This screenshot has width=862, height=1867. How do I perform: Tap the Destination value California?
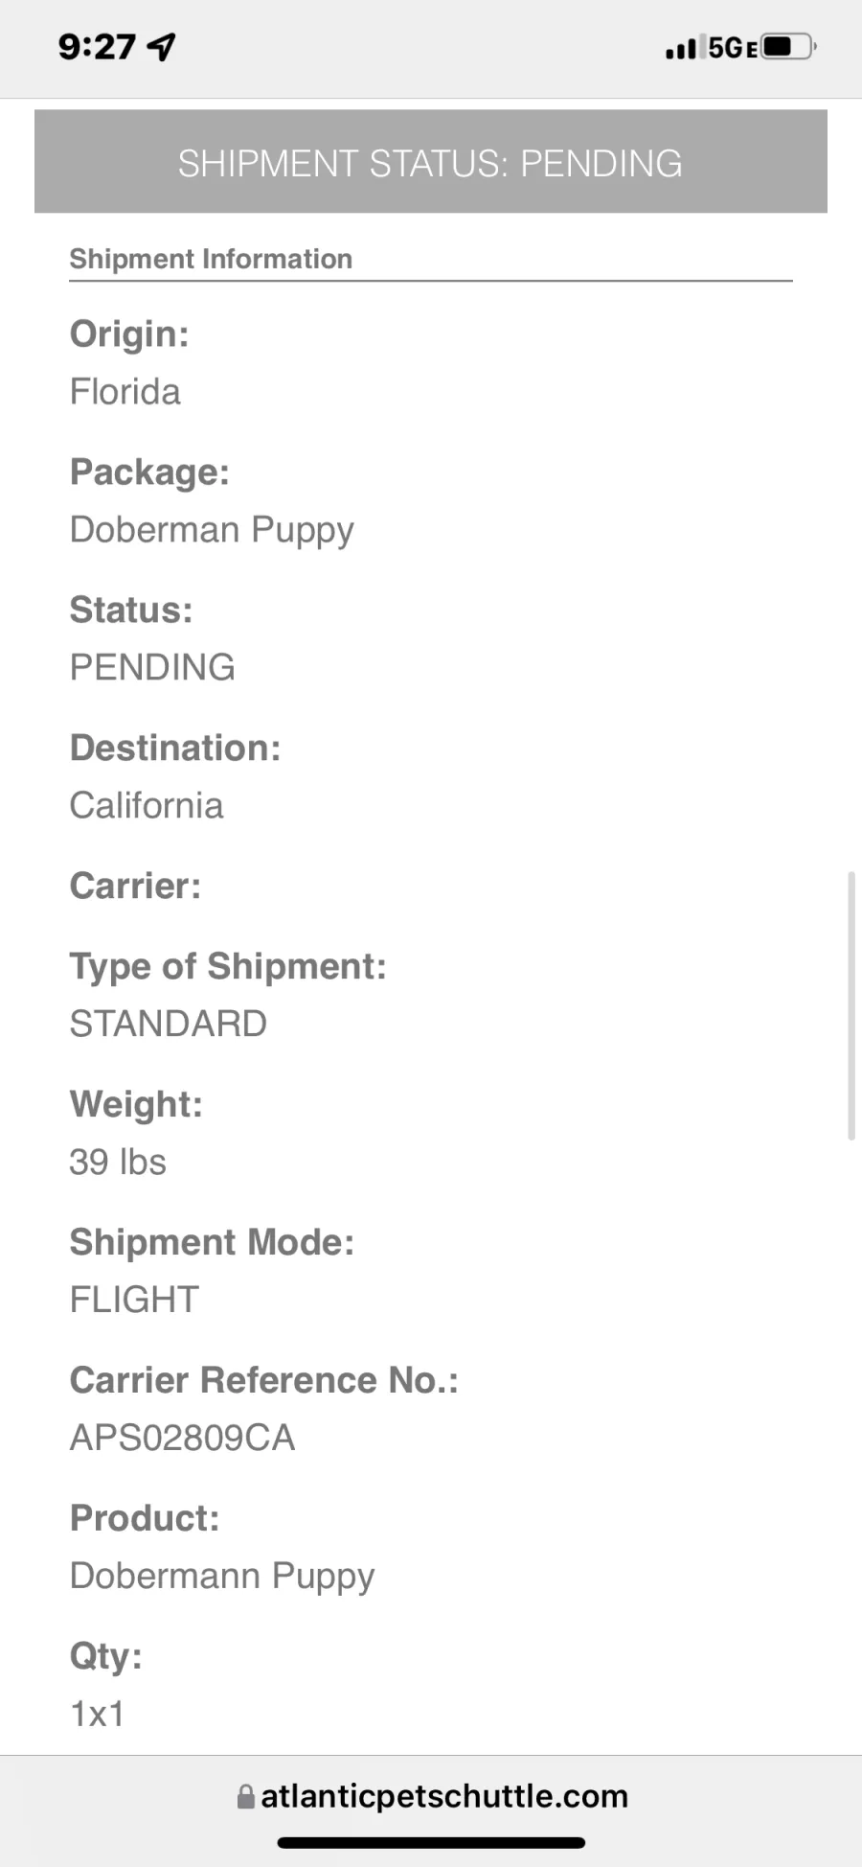pos(147,805)
